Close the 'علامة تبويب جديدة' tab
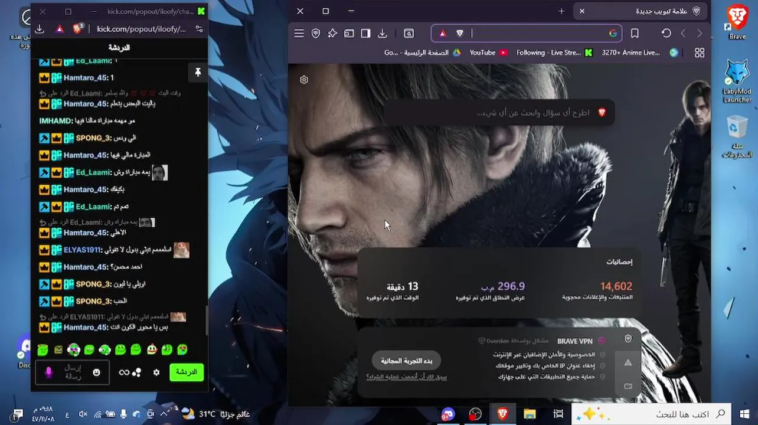The width and height of the screenshot is (758, 425). pyautogui.click(x=582, y=11)
